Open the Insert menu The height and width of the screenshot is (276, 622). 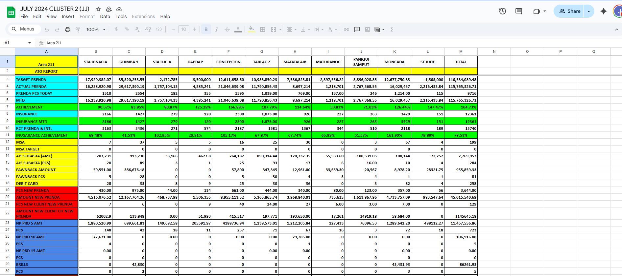(x=68, y=16)
